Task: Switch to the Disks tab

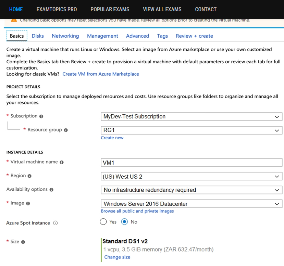Action: 38,36
